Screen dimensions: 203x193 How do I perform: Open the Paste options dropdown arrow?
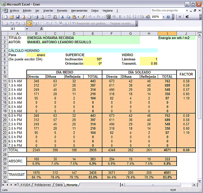[x=78, y=17]
